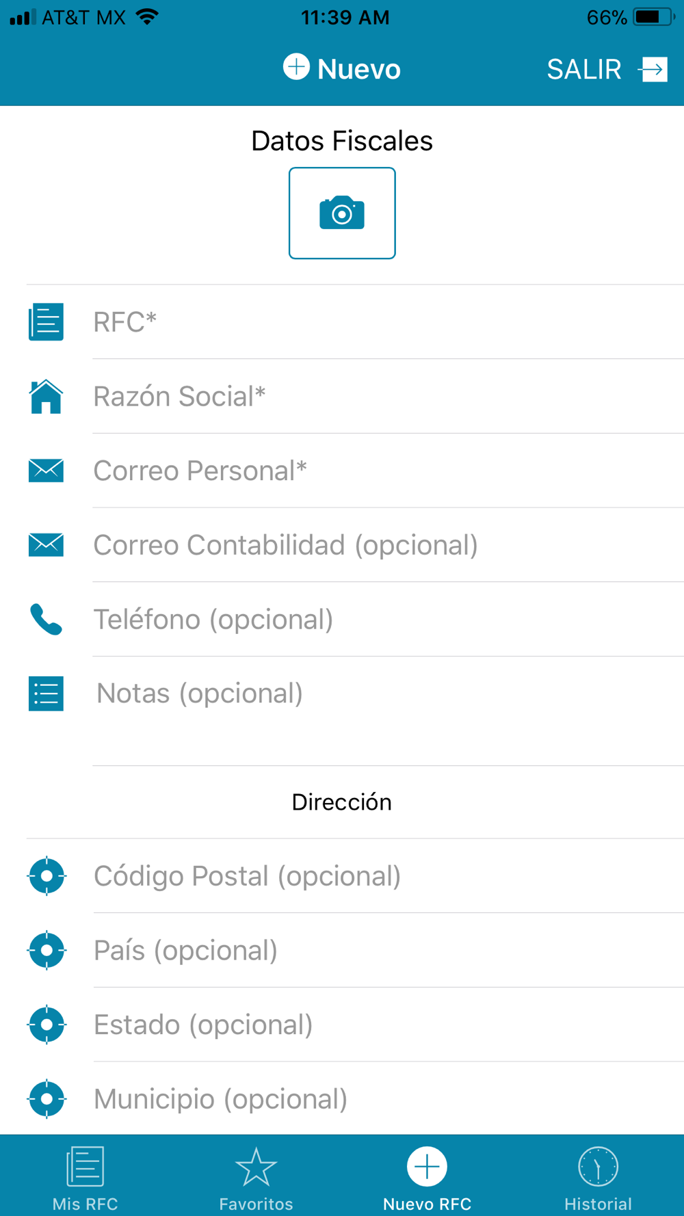Tap the SALIR button
Viewport: 684px width, 1216px height.
[x=607, y=69]
